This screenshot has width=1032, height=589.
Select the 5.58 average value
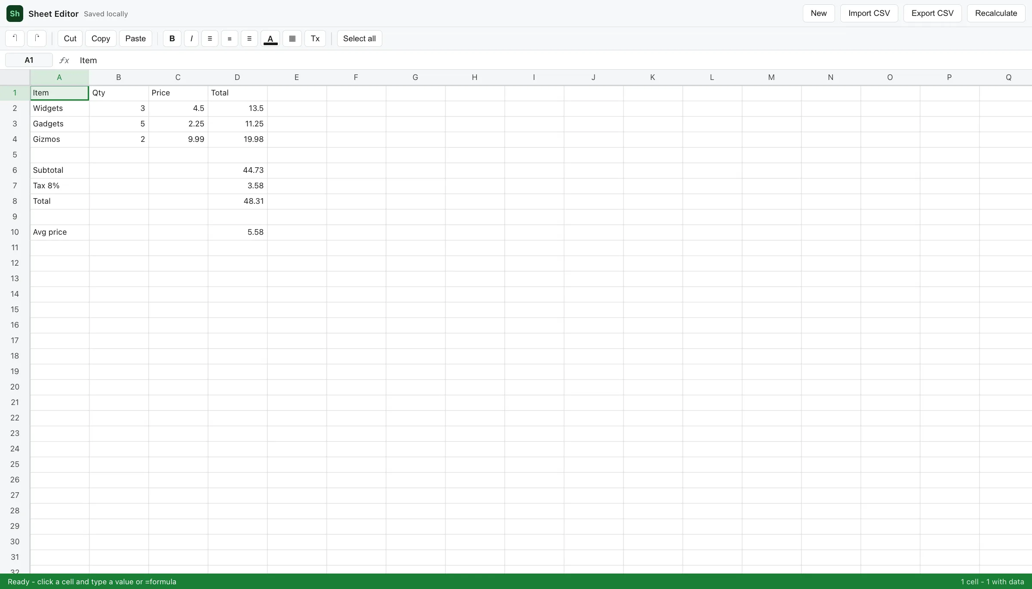(237, 232)
